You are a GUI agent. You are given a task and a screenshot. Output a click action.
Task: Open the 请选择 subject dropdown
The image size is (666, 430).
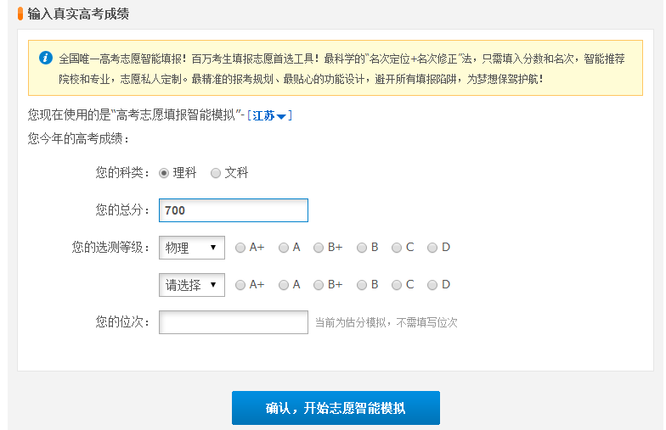(x=192, y=285)
